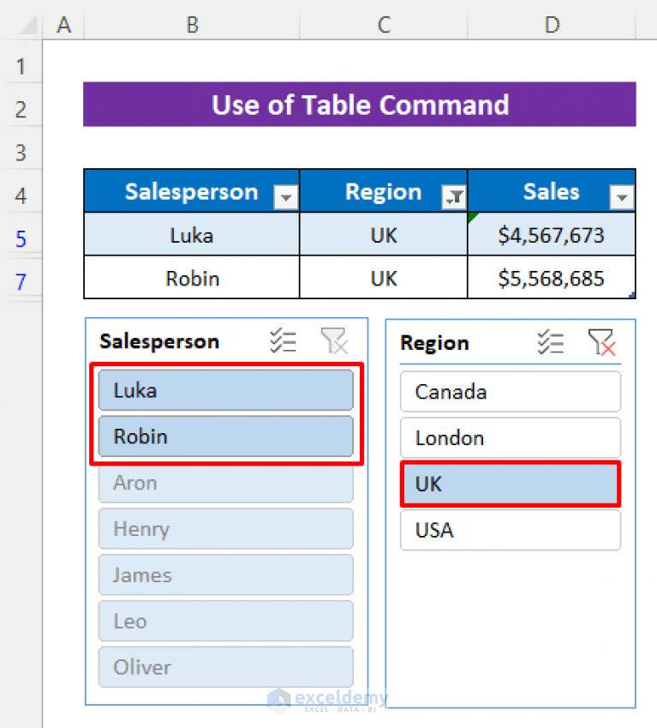Toggle UK selection in the Region slicer
This screenshot has height=728, width=657.
pos(510,484)
